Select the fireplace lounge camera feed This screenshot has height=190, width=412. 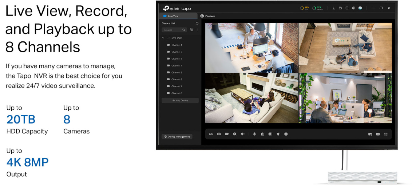click(x=252, y=98)
